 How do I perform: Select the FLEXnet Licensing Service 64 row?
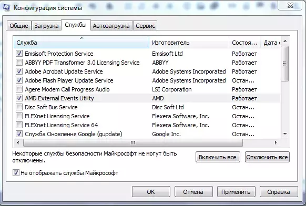(147, 125)
